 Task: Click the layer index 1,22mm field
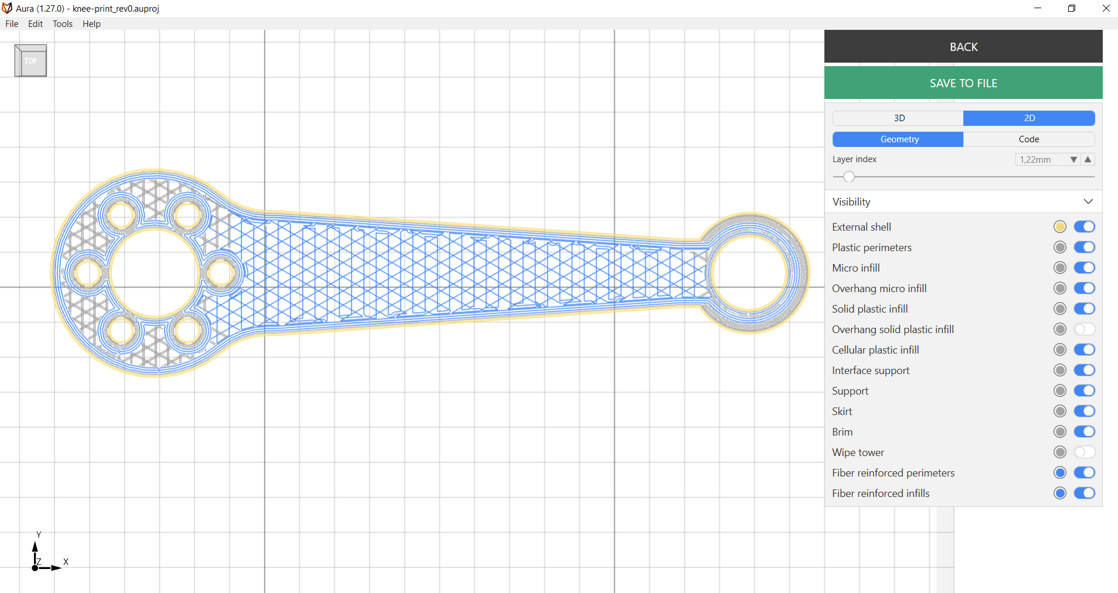1042,159
